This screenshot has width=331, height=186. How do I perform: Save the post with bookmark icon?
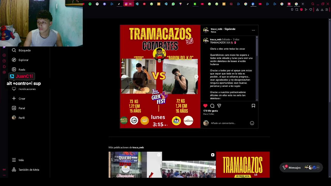click(253, 106)
